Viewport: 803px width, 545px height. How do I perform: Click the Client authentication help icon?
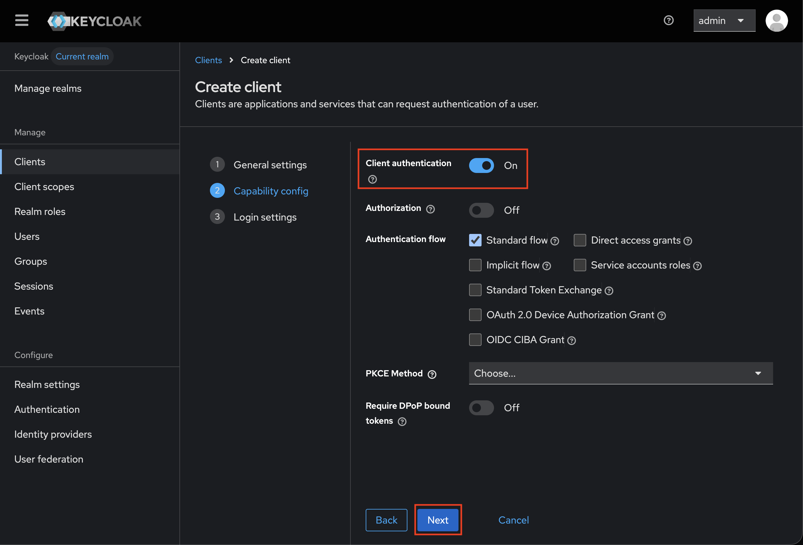pyautogui.click(x=372, y=179)
